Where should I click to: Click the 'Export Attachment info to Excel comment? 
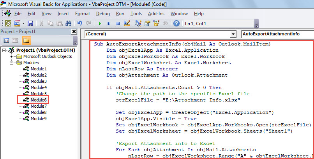(166, 143)
